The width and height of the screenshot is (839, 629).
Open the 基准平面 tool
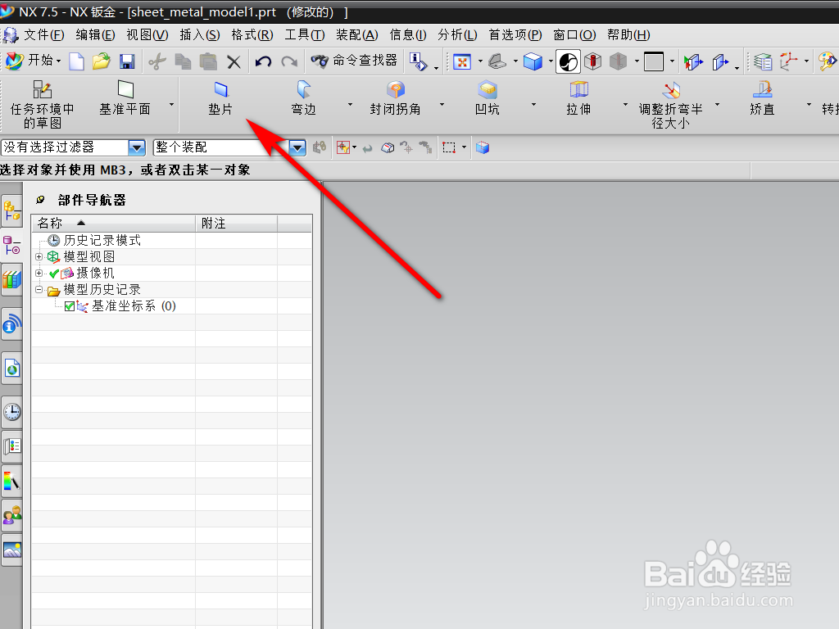(x=126, y=97)
